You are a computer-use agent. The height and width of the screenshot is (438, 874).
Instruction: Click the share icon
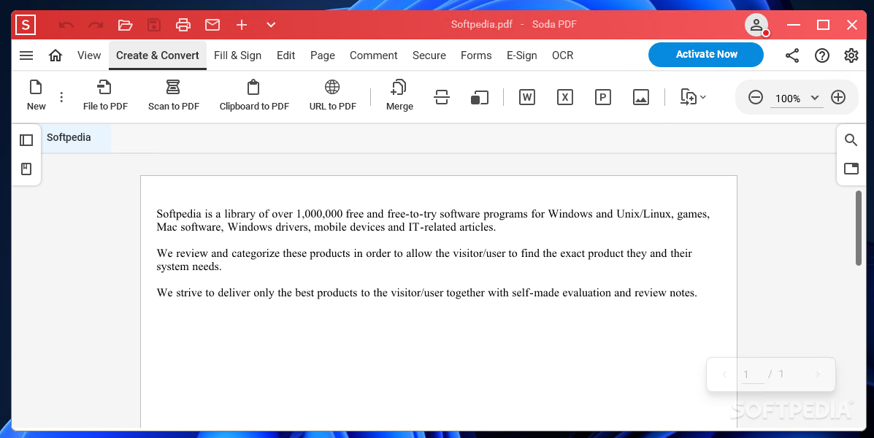click(x=792, y=55)
